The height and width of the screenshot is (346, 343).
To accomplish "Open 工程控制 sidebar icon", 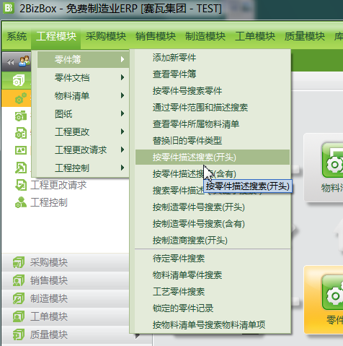I will [21, 202].
